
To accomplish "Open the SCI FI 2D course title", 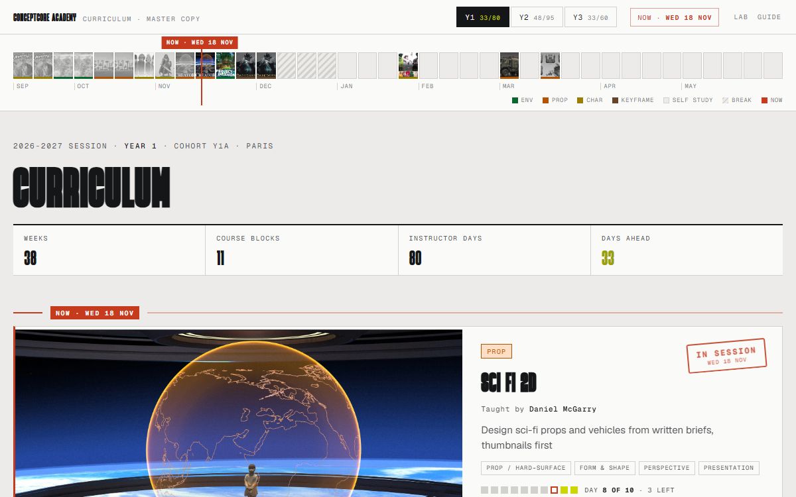I will (509, 382).
